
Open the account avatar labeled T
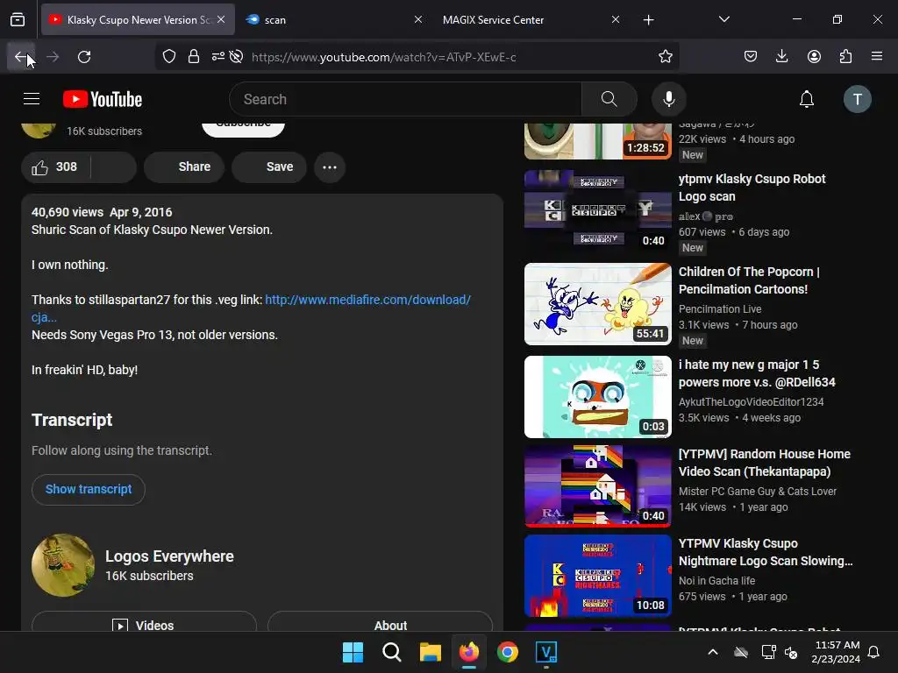(x=858, y=99)
